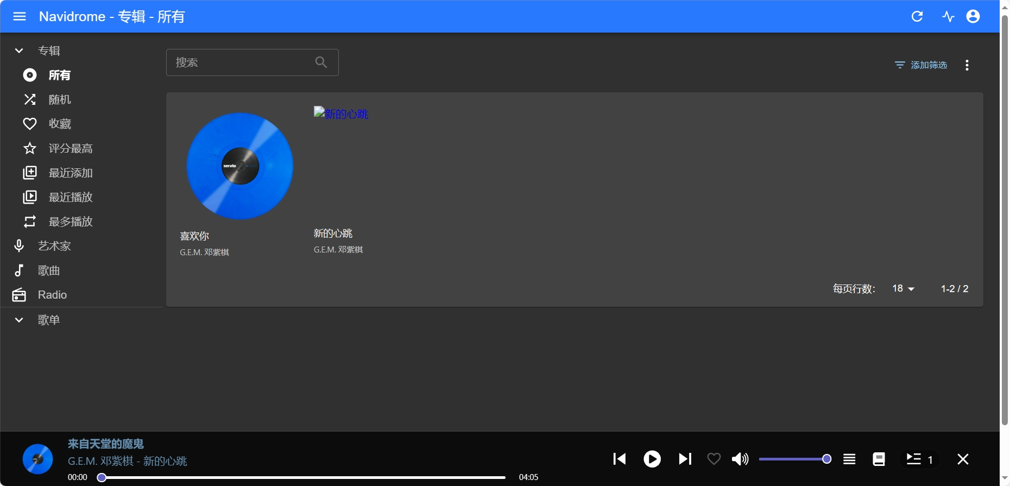Toggle favorite heart in the player
Viewport: 1010px width, 486px height.
pos(714,459)
